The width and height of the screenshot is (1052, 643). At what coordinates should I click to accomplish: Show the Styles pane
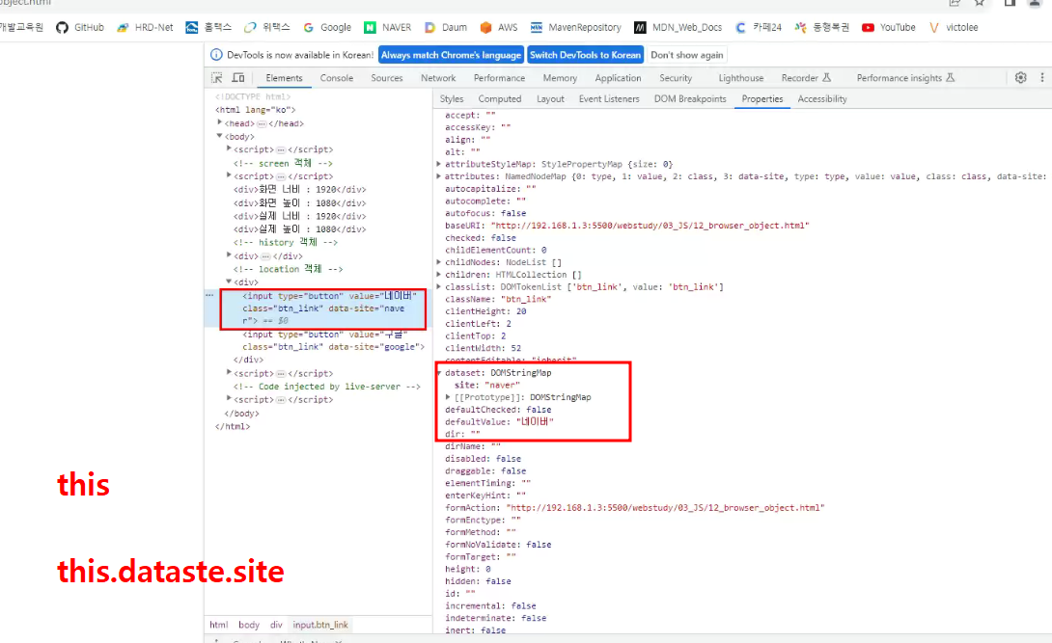(x=452, y=98)
